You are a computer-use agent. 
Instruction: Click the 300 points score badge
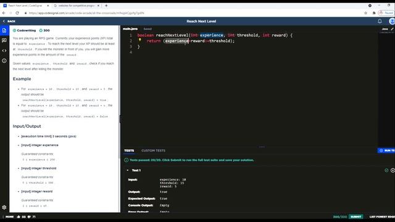click(x=44, y=30)
